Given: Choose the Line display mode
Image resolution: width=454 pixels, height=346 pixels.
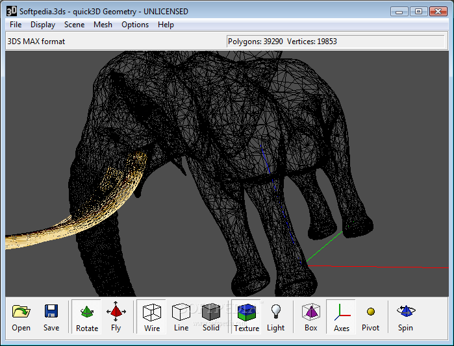Looking at the screenshot, I should click(181, 317).
